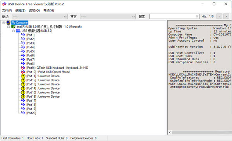Screen dimensions: 232x141
Task: Click the Intel USB 3.0 host controller icon
Action: 13,27
